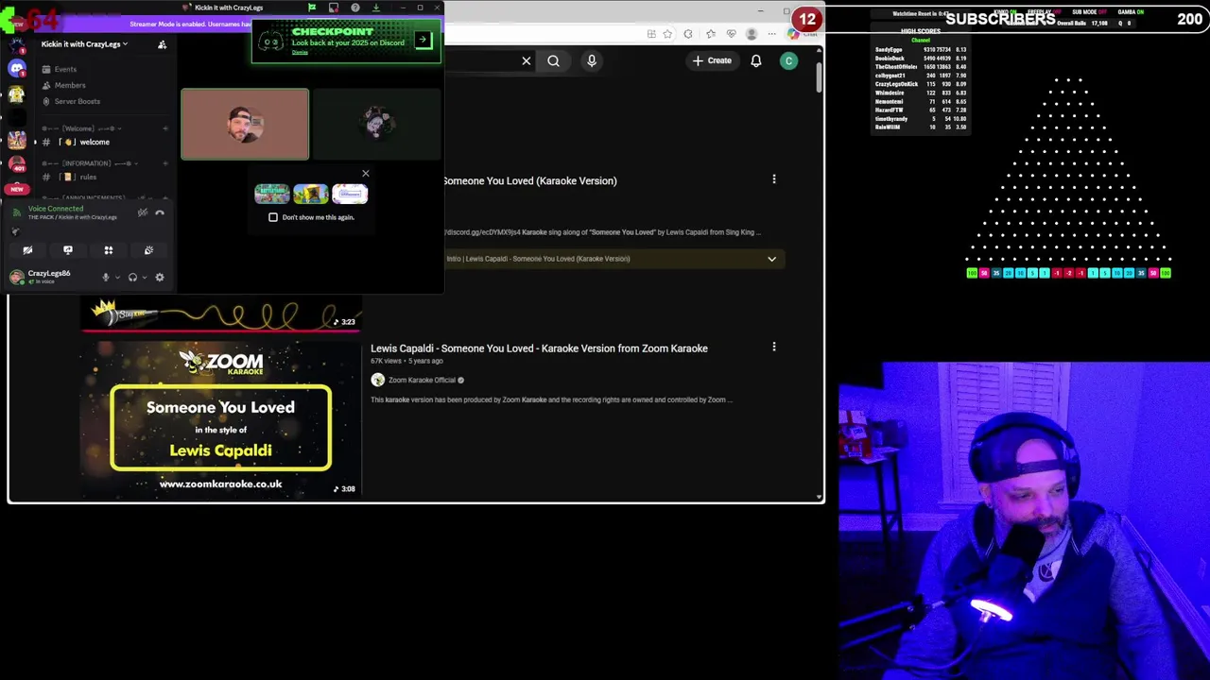1210x680 pixels.
Task: Dismiss the Discord Checkpoint banner
Action: pyautogui.click(x=300, y=52)
